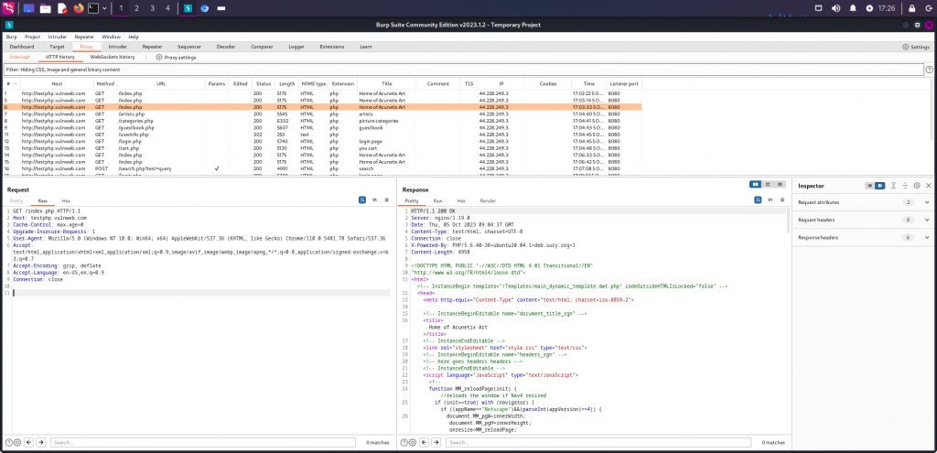
Task: Switch Response view to Render
Action: (488, 200)
